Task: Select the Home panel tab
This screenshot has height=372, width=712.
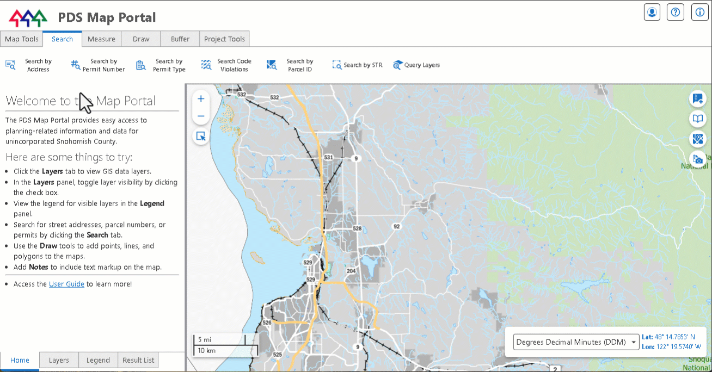Action: 20,360
